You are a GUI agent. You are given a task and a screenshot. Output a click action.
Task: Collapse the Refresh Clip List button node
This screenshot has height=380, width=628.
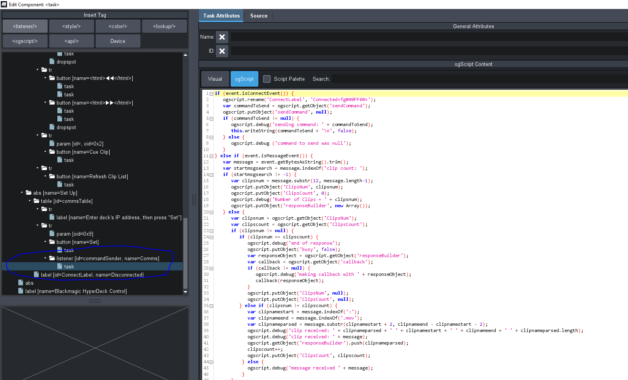coord(45,176)
